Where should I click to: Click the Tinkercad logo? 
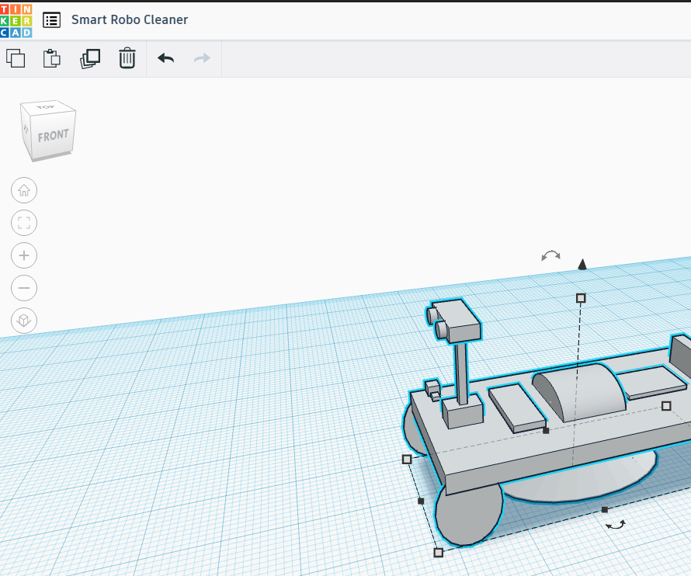tap(16, 20)
